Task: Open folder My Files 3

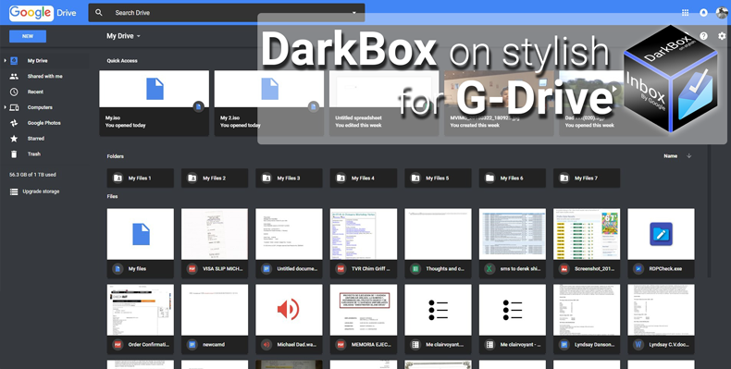Action: pyautogui.click(x=289, y=178)
